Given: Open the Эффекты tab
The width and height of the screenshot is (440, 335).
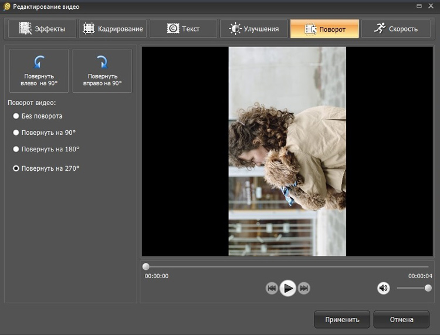Looking at the screenshot, I should tap(42, 29).
